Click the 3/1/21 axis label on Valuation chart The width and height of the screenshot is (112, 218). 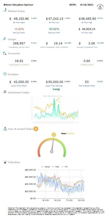click(46, 200)
